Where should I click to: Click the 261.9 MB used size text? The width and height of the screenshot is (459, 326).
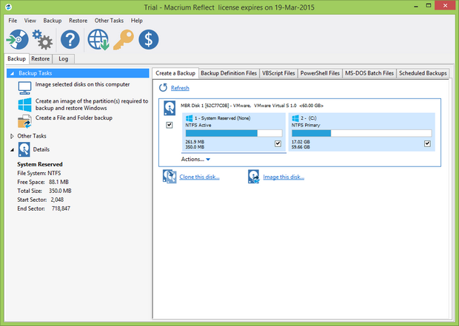click(x=195, y=142)
